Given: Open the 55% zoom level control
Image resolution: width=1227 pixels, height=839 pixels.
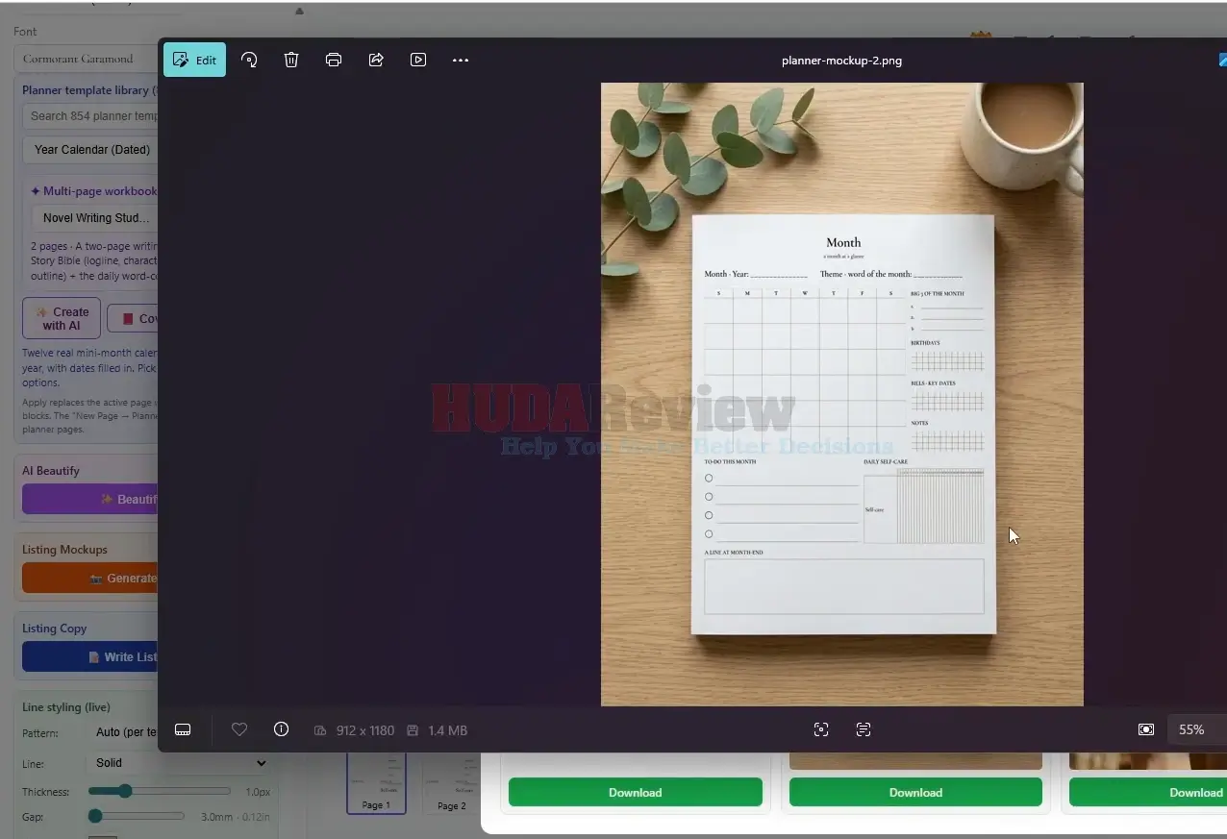Looking at the screenshot, I should pyautogui.click(x=1196, y=729).
